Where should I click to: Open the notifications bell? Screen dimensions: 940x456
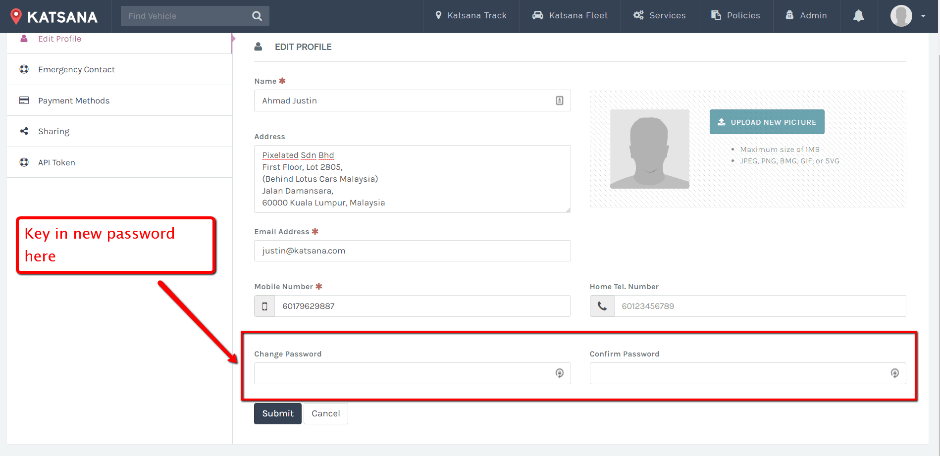click(858, 16)
